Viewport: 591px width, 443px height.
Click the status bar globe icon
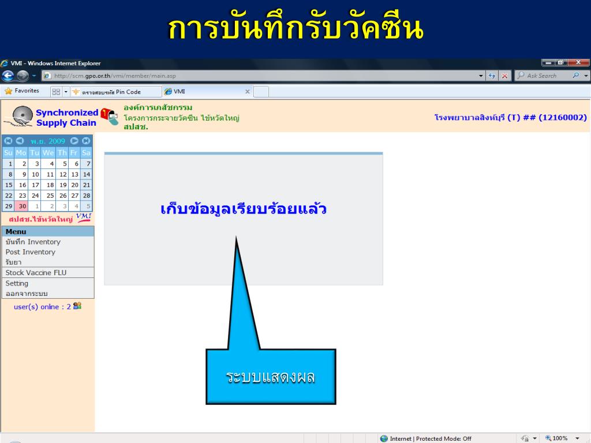(384, 438)
